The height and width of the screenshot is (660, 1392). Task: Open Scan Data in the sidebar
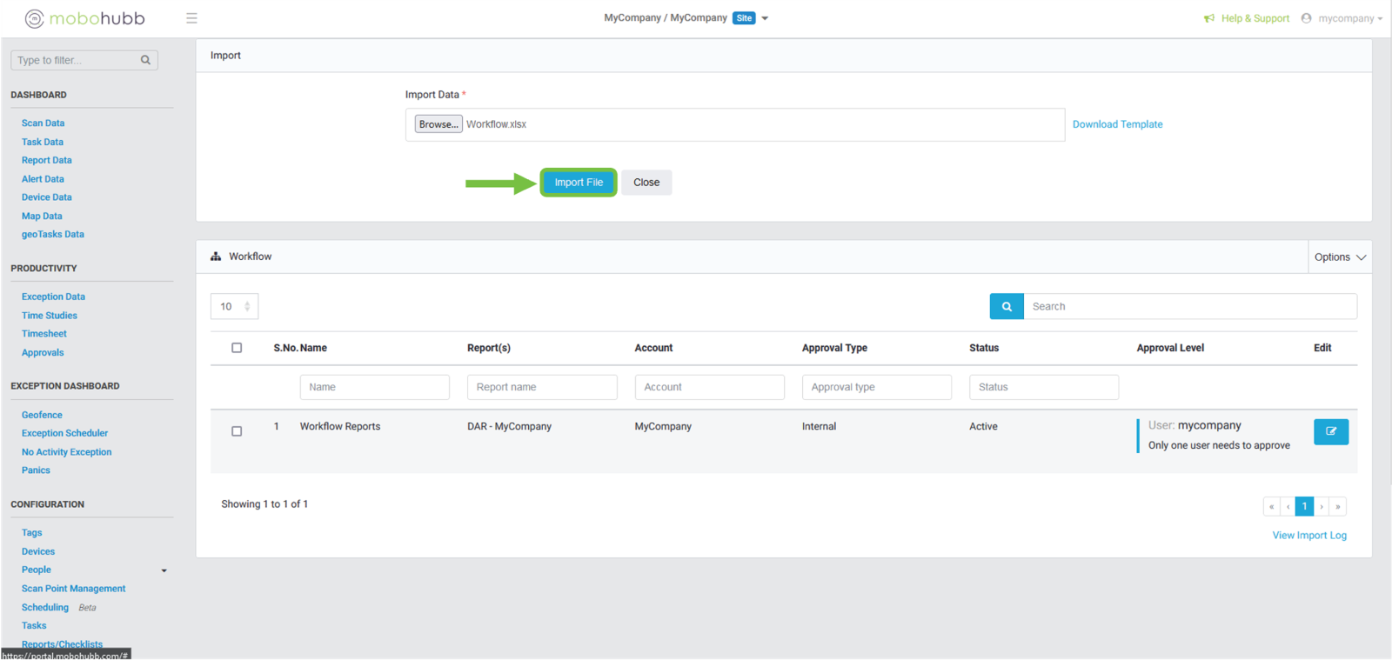43,123
